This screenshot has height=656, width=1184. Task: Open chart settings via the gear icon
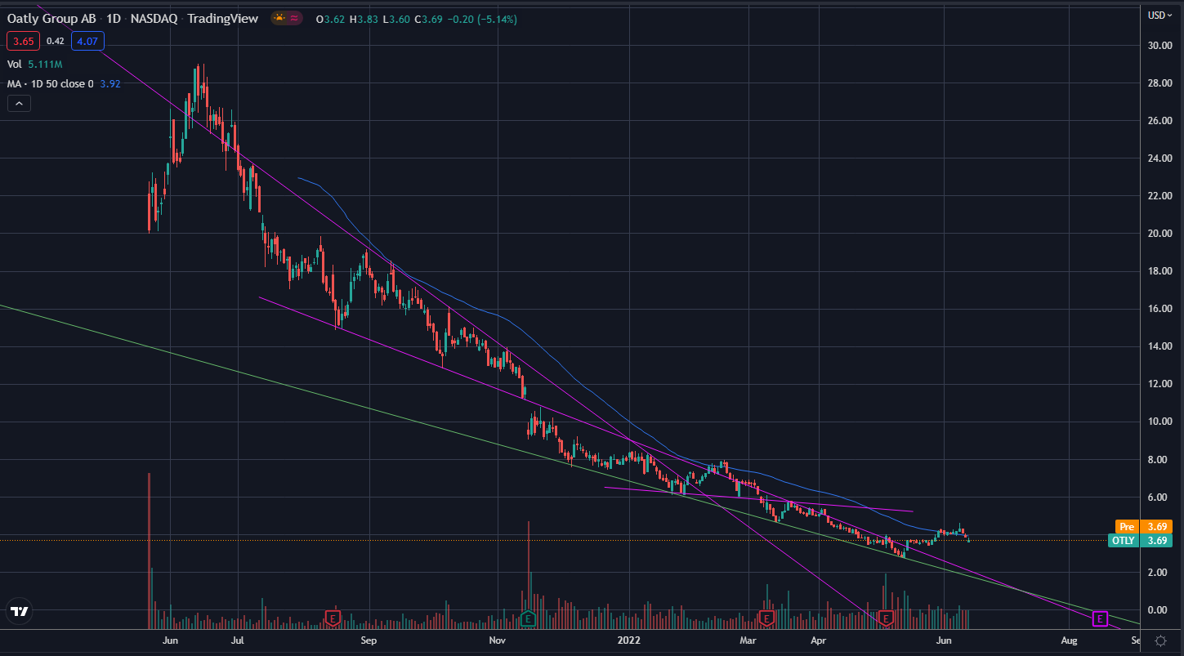[x=1160, y=640]
